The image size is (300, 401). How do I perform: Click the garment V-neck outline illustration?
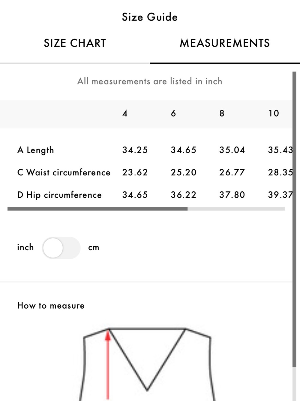click(147, 363)
